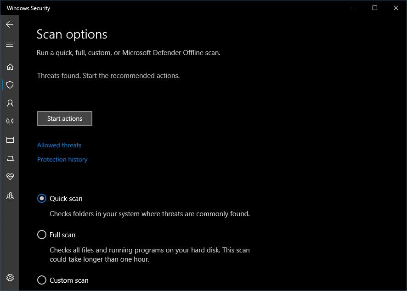Open App & browser control icon

tap(10, 140)
